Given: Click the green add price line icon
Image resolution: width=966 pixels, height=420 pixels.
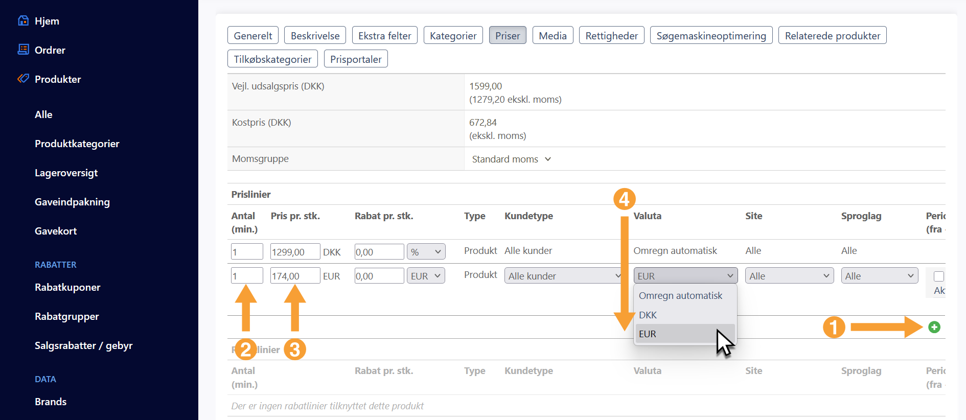Looking at the screenshot, I should (x=934, y=327).
